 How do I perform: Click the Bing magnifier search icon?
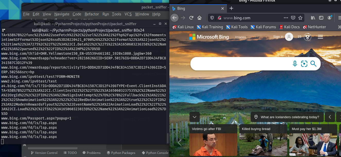313,63
